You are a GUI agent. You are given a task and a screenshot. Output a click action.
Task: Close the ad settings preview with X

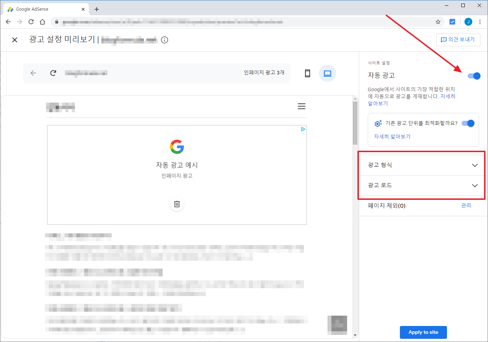pos(15,40)
